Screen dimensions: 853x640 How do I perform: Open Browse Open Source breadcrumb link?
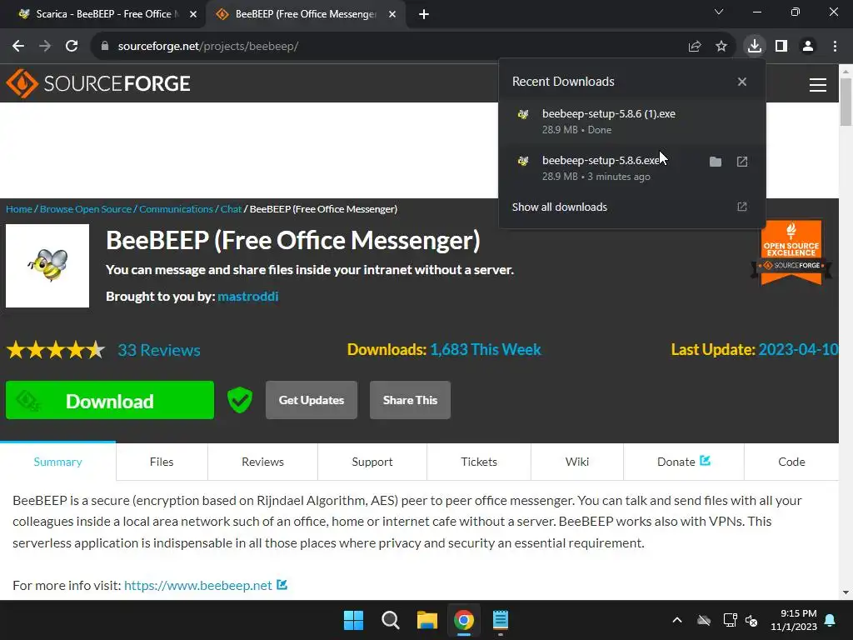click(86, 209)
